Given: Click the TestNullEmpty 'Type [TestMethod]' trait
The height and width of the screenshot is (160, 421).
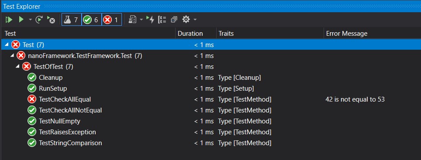Looking at the screenshot, I should point(245,121).
